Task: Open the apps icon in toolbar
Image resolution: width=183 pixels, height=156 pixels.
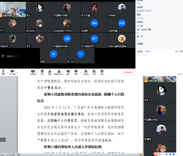Action: coord(94,71)
